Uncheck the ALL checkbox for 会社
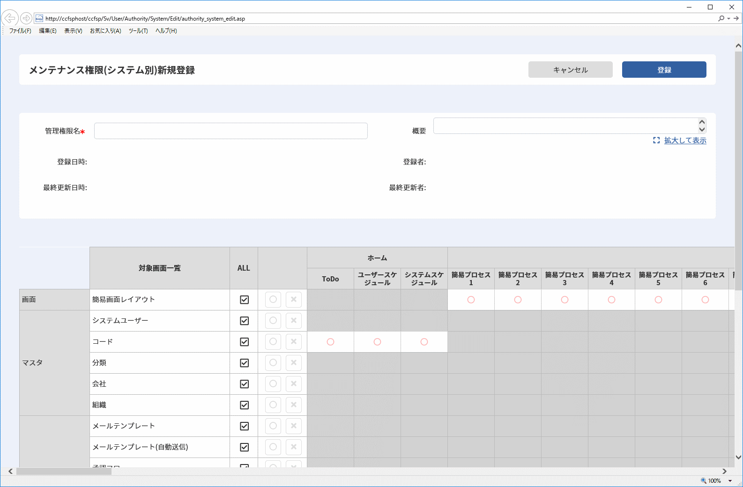 point(244,384)
